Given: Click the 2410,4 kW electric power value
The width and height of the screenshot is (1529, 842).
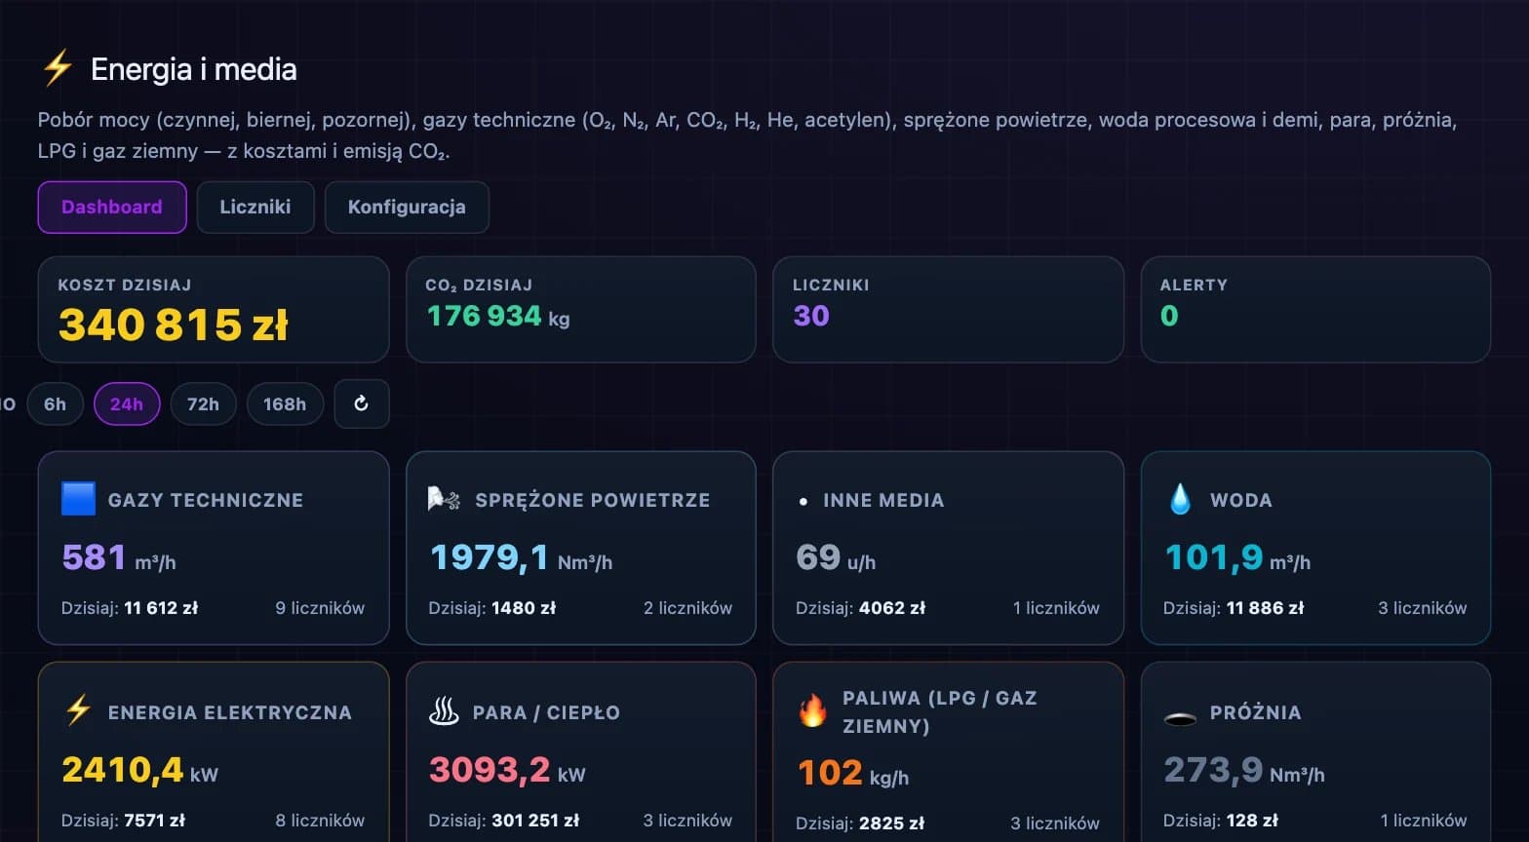Looking at the screenshot, I should tap(140, 770).
